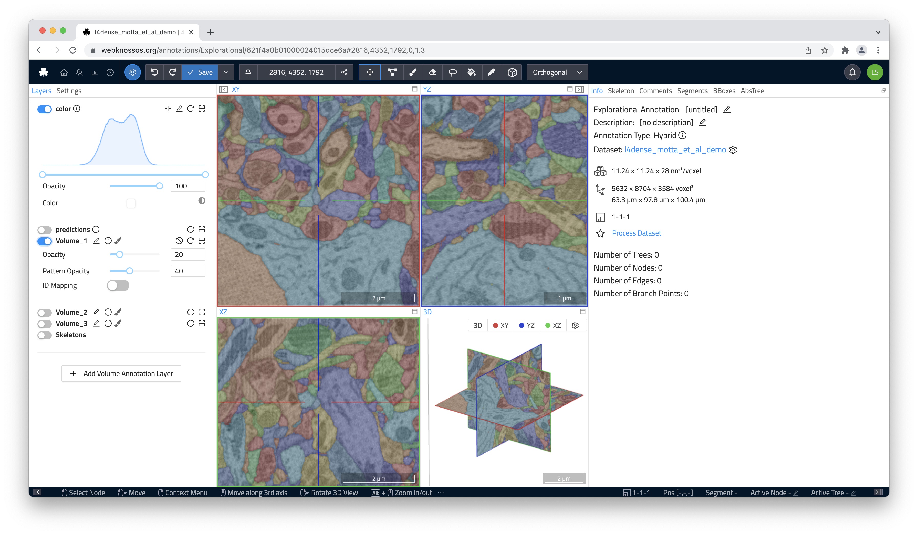
Task: Click the Save button
Action: tap(200, 72)
